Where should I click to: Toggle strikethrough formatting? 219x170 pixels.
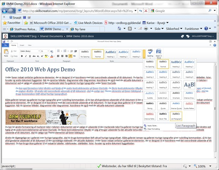(x=34, y=56)
